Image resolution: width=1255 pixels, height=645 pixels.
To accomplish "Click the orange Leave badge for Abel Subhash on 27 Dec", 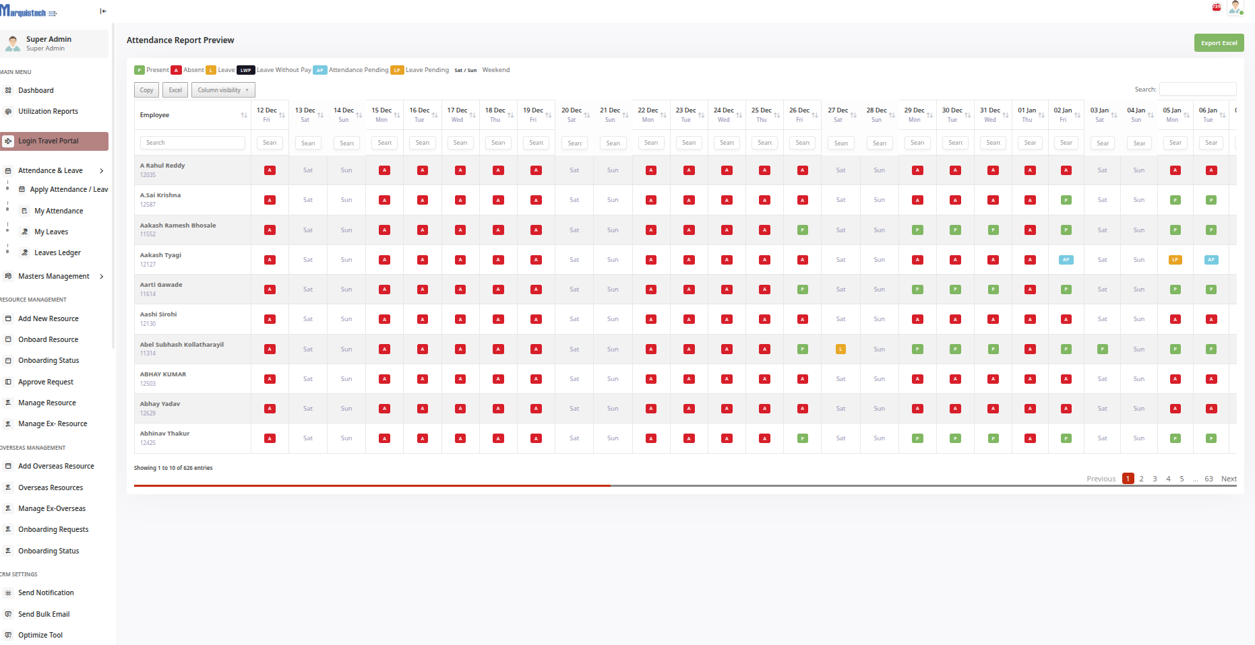I will [x=840, y=349].
